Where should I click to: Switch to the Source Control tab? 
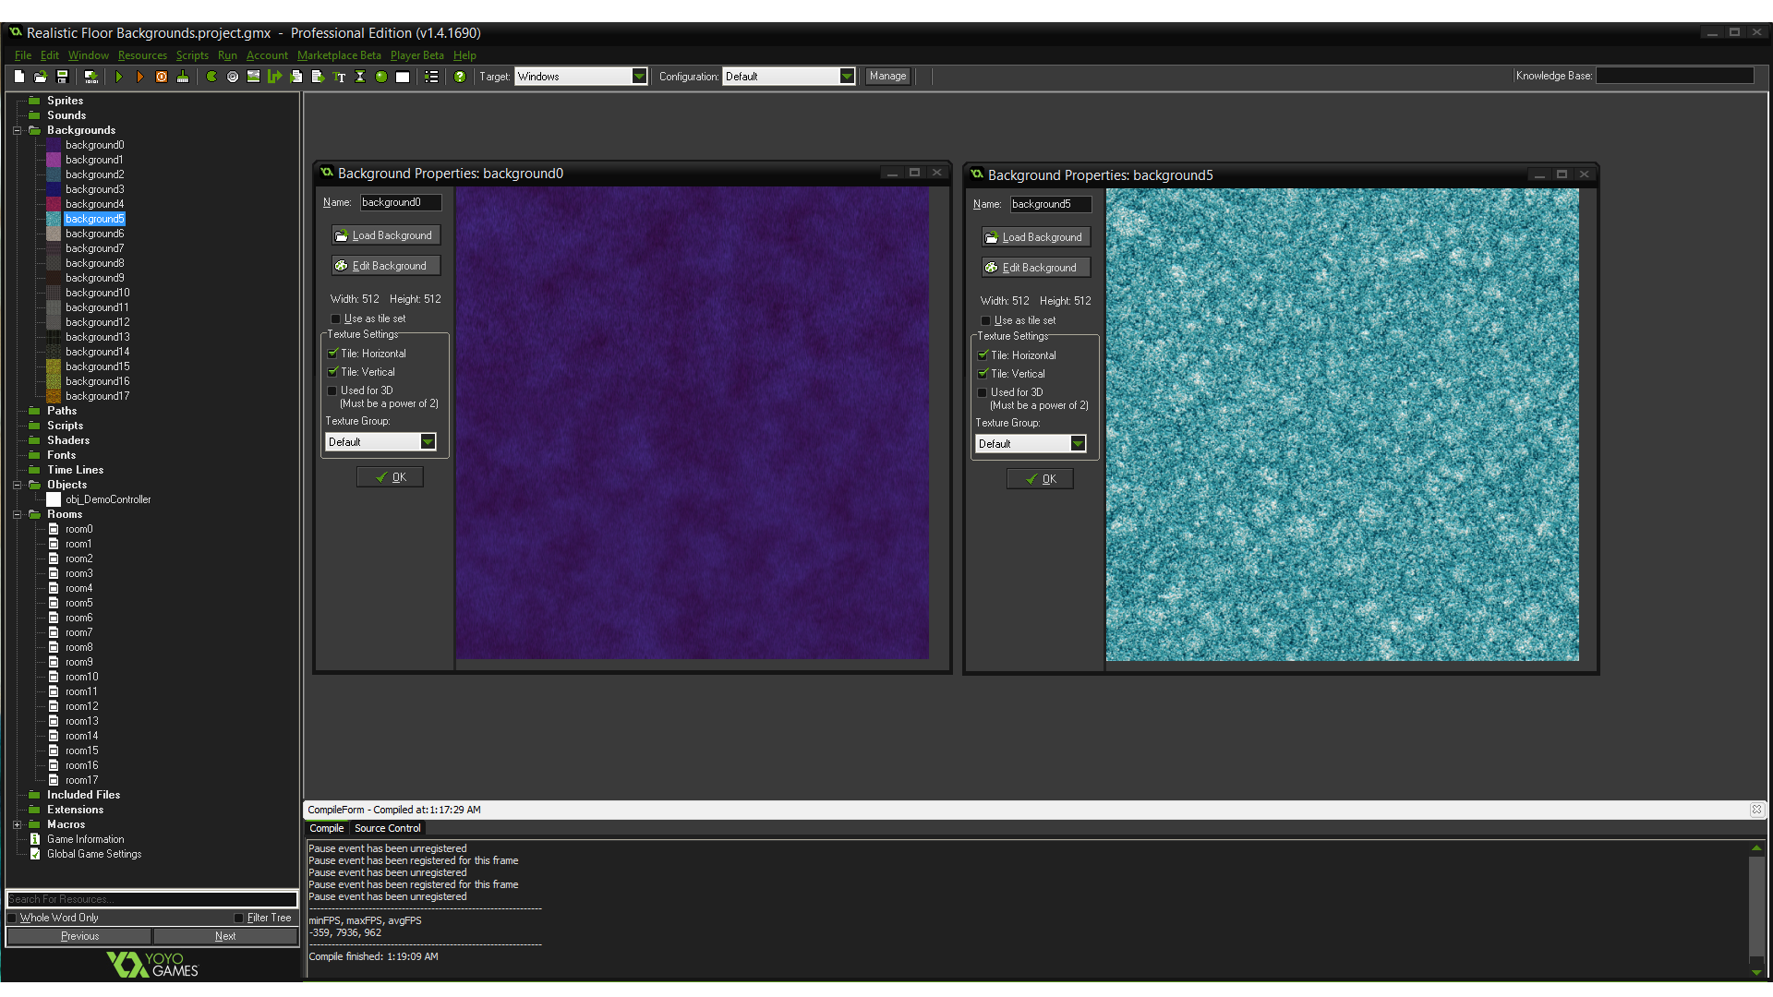click(x=387, y=828)
